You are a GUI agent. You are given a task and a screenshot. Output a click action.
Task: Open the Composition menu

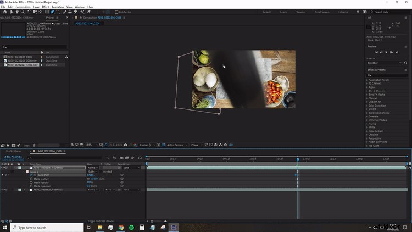(x=23, y=7)
